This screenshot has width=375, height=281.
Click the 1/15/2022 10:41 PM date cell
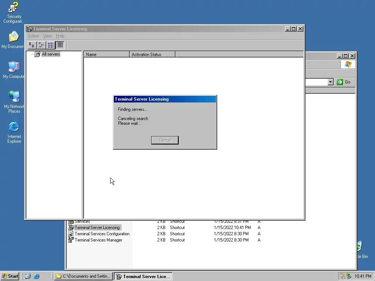pos(232,228)
